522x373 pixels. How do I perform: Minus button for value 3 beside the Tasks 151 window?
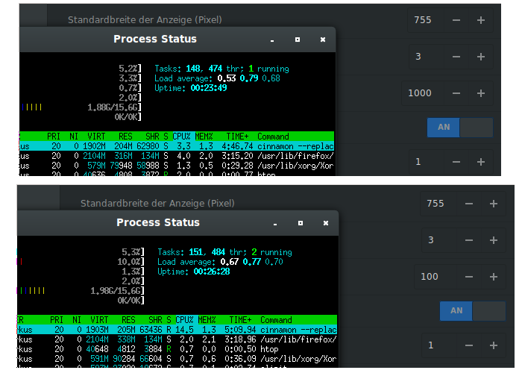coord(469,240)
